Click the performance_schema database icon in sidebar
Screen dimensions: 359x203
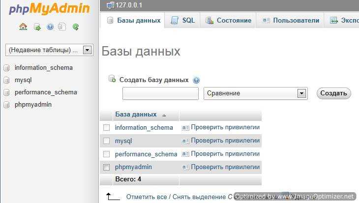(x=7, y=92)
